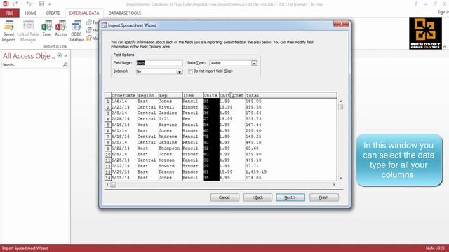Click Next button in wizard
This screenshot has width=449, height=252.
coord(290,197)
